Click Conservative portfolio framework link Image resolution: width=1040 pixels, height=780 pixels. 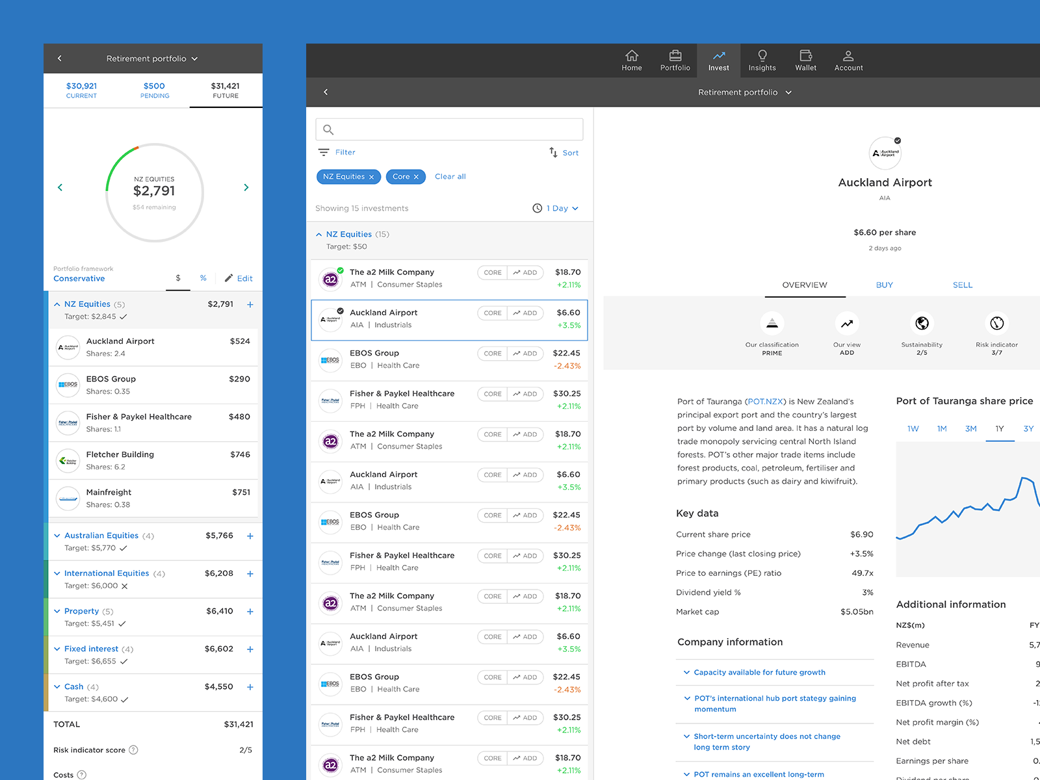[79, 279]
